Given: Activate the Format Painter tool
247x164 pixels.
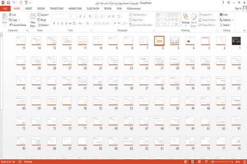Looking at the screenshot, I should [x=18, y=25].
